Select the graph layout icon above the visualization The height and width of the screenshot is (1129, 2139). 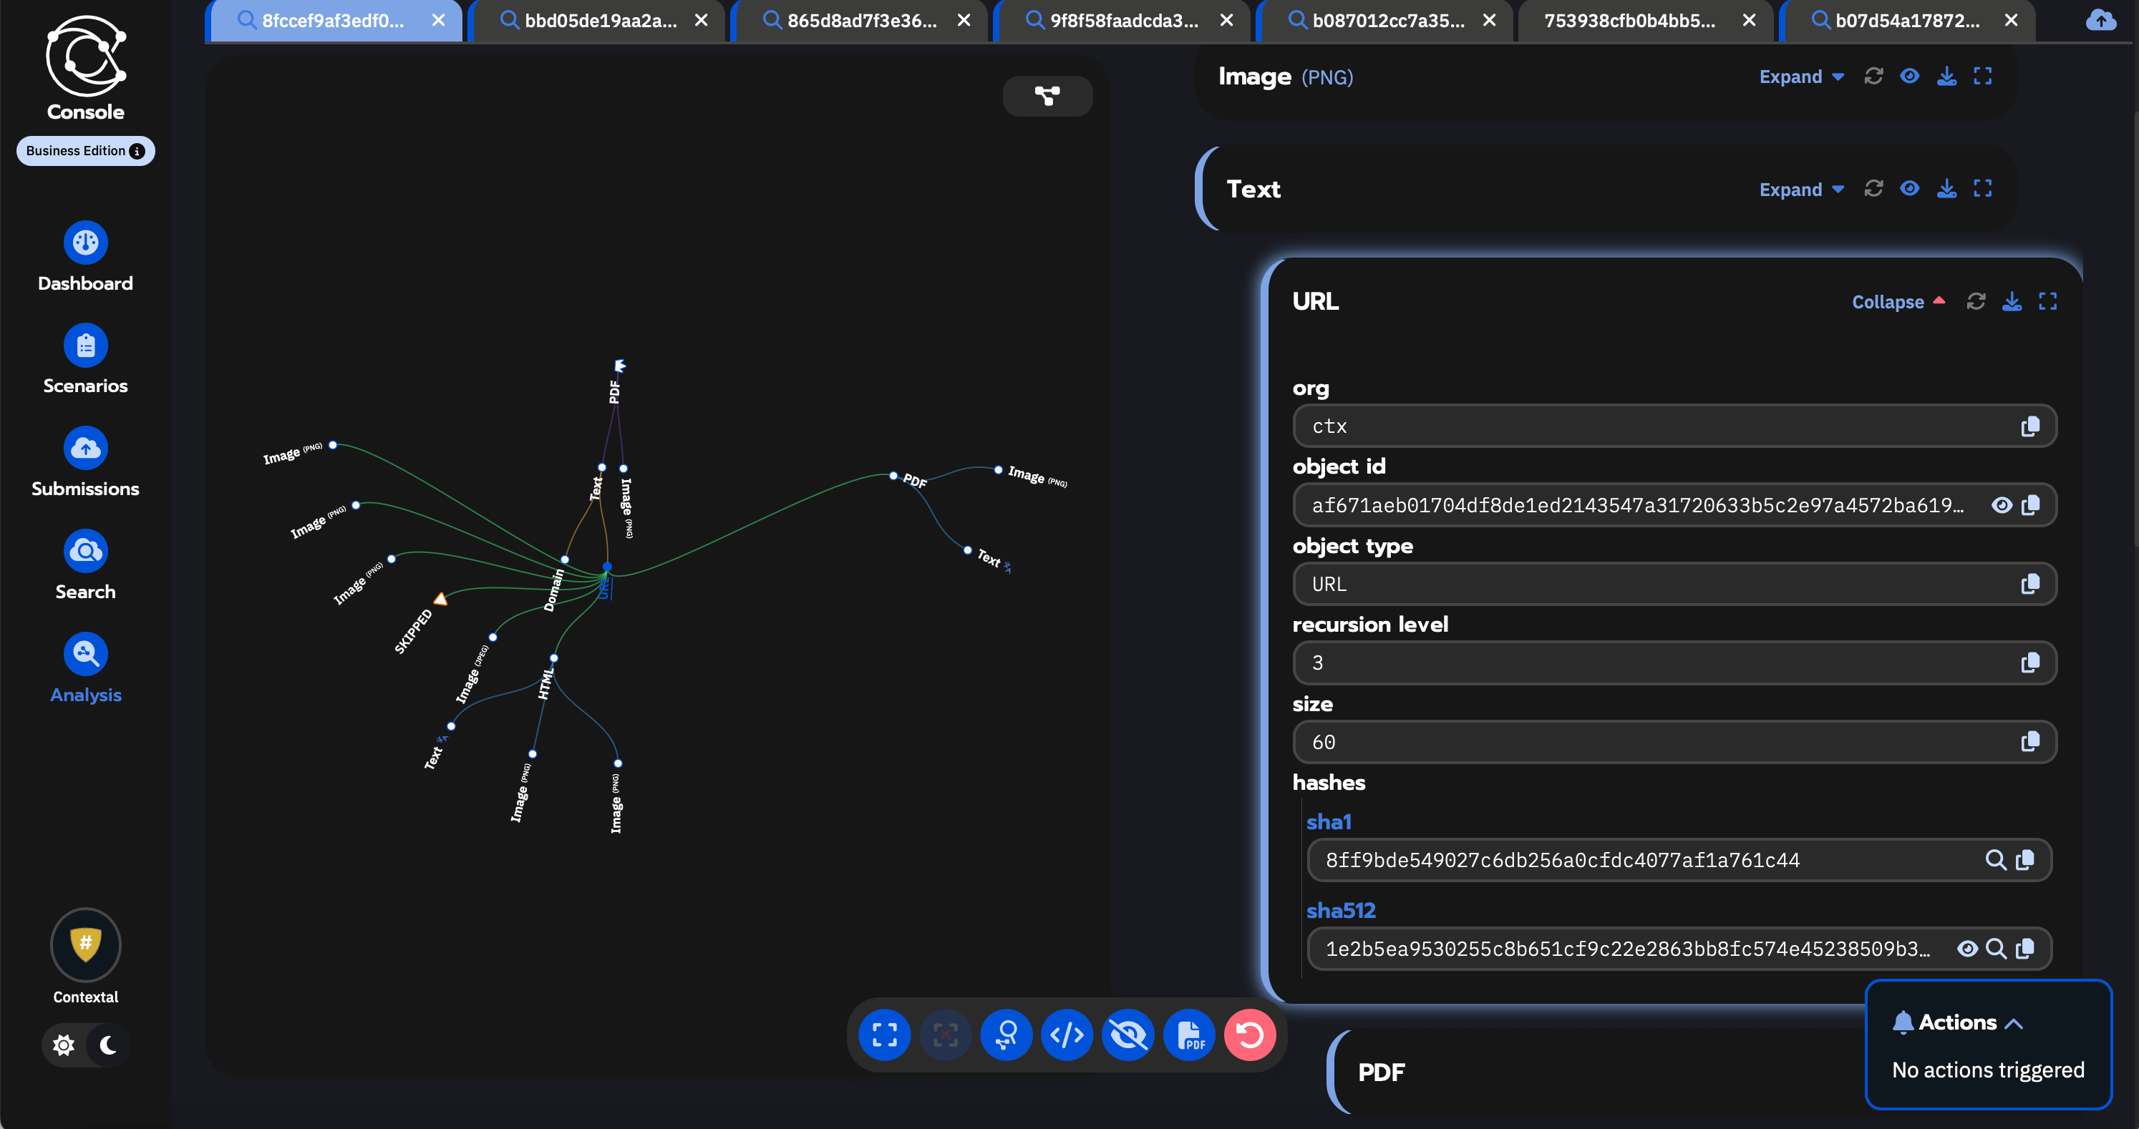tap(1048, 94)
